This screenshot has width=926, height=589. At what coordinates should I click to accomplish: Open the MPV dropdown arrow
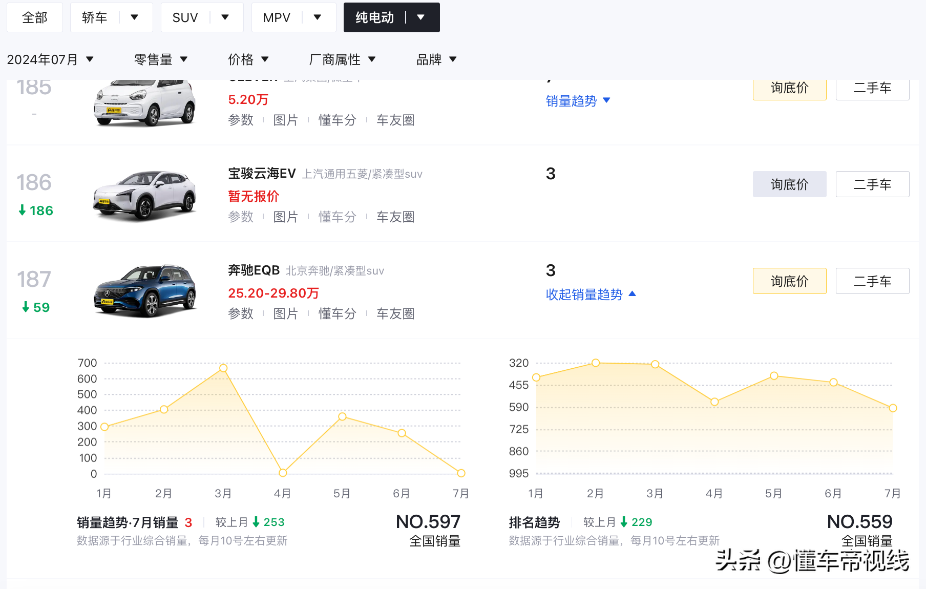(318, 17)
